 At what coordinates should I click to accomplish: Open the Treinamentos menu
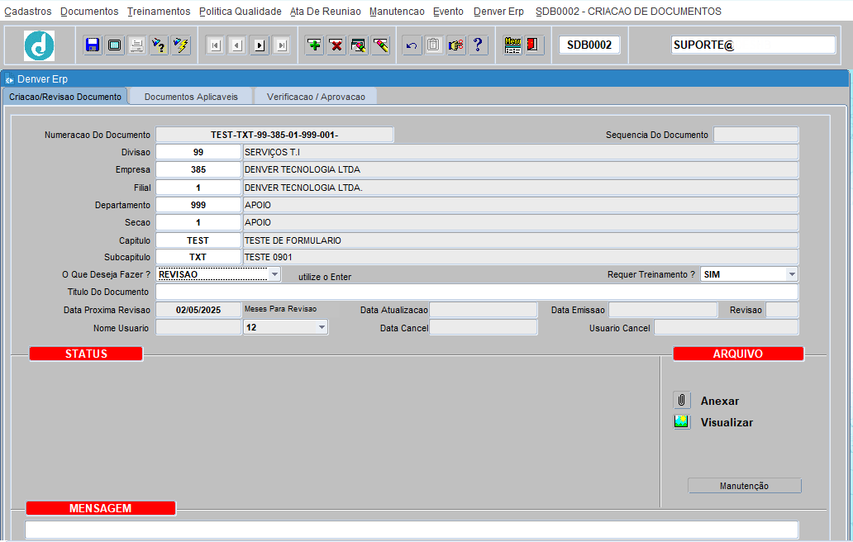[x=159, y=12]
